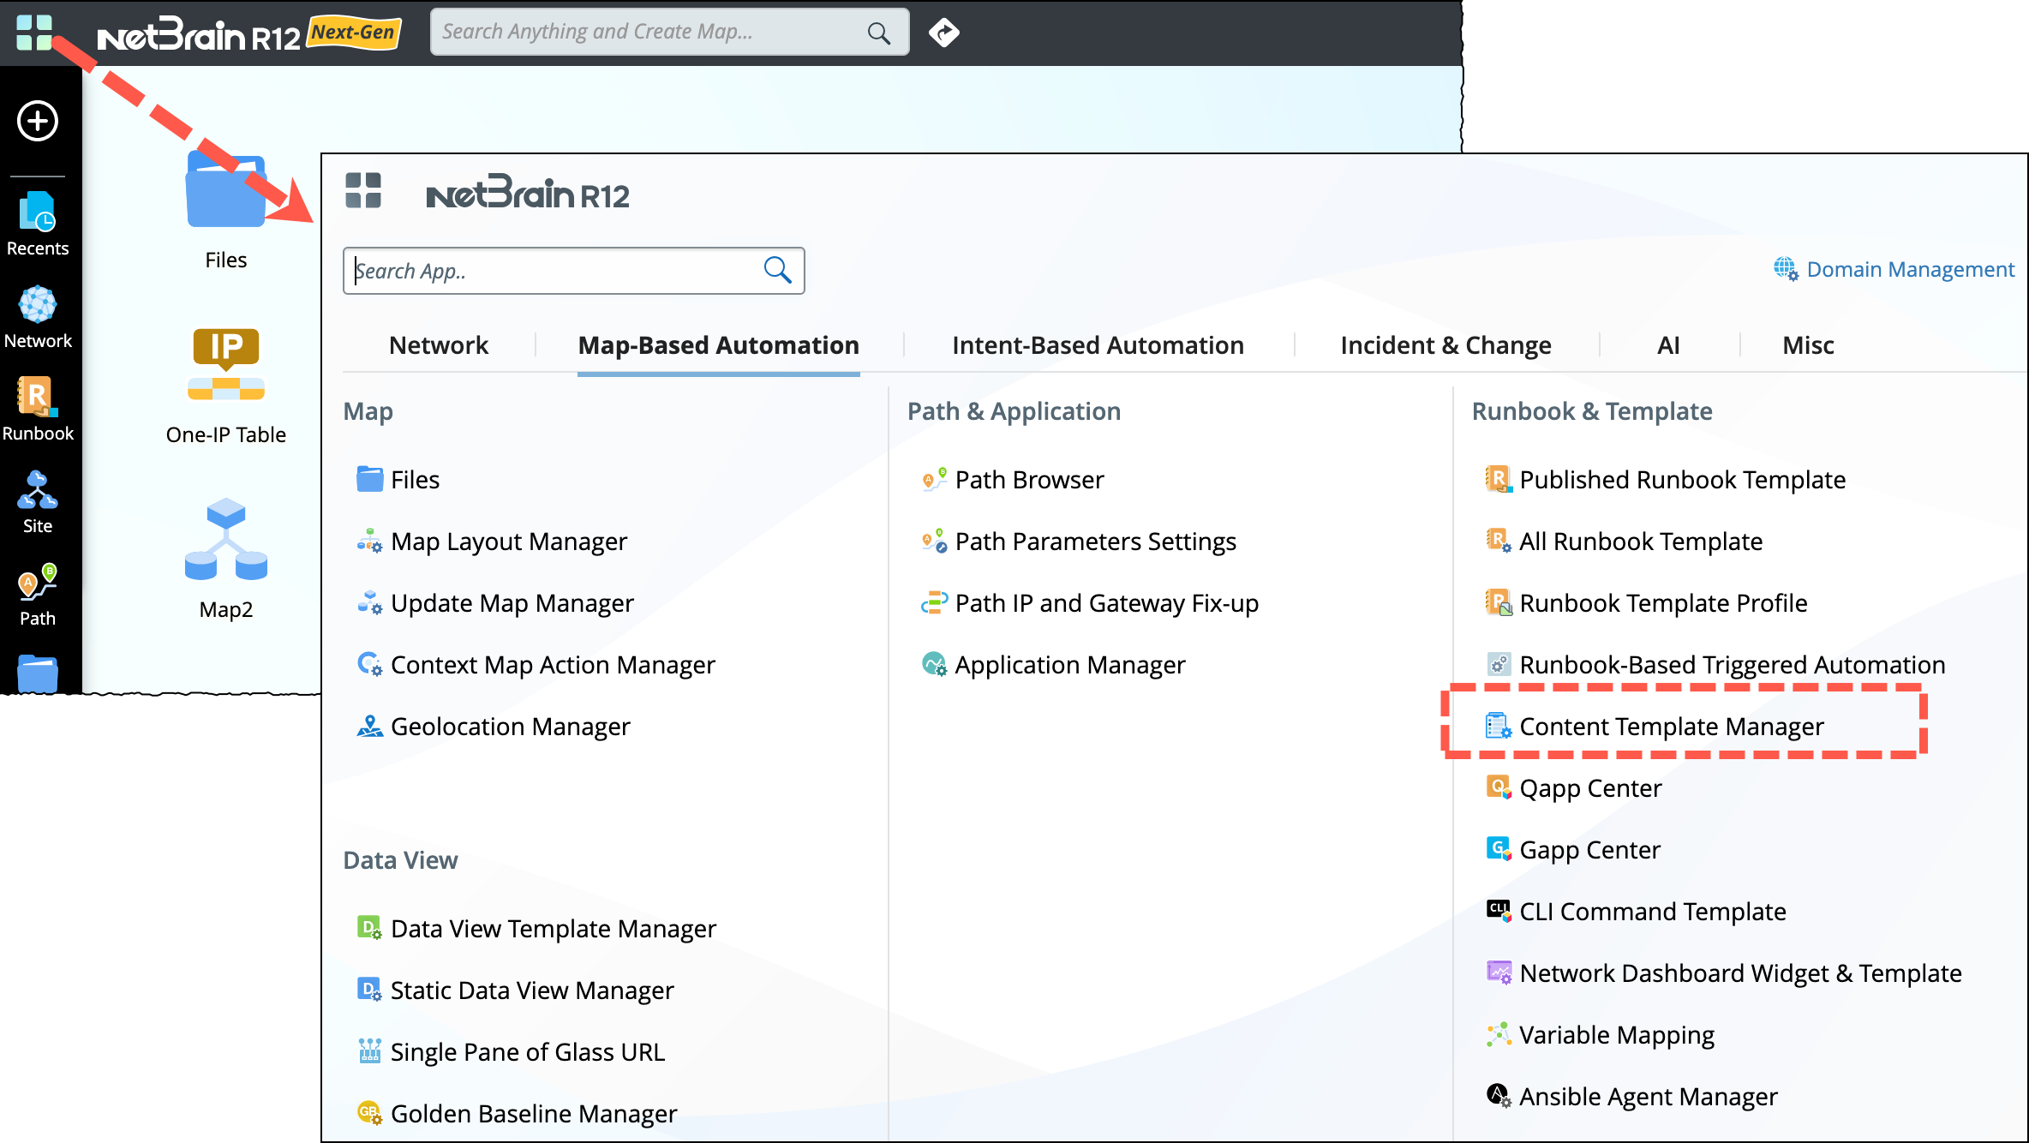The height and width of the screenshot is (1143, 2029).
Task: Select the Incident & Change tab
Action: (x=1445, y=345)
